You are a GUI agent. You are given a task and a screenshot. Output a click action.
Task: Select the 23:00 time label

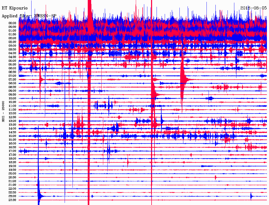coord(12,196)
